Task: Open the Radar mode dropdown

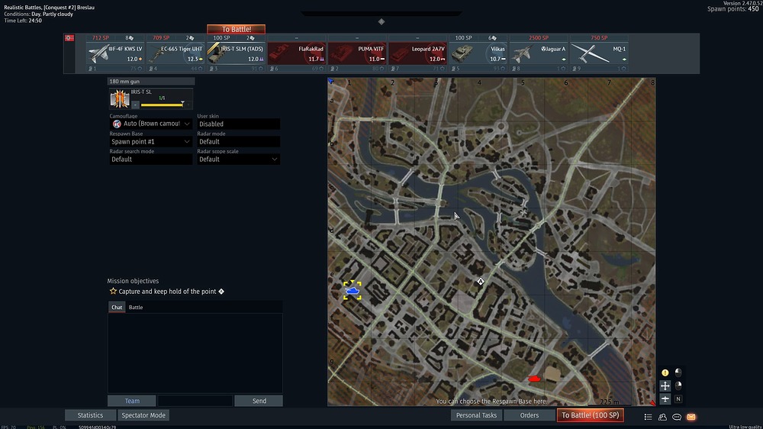Action: [238, 142]
